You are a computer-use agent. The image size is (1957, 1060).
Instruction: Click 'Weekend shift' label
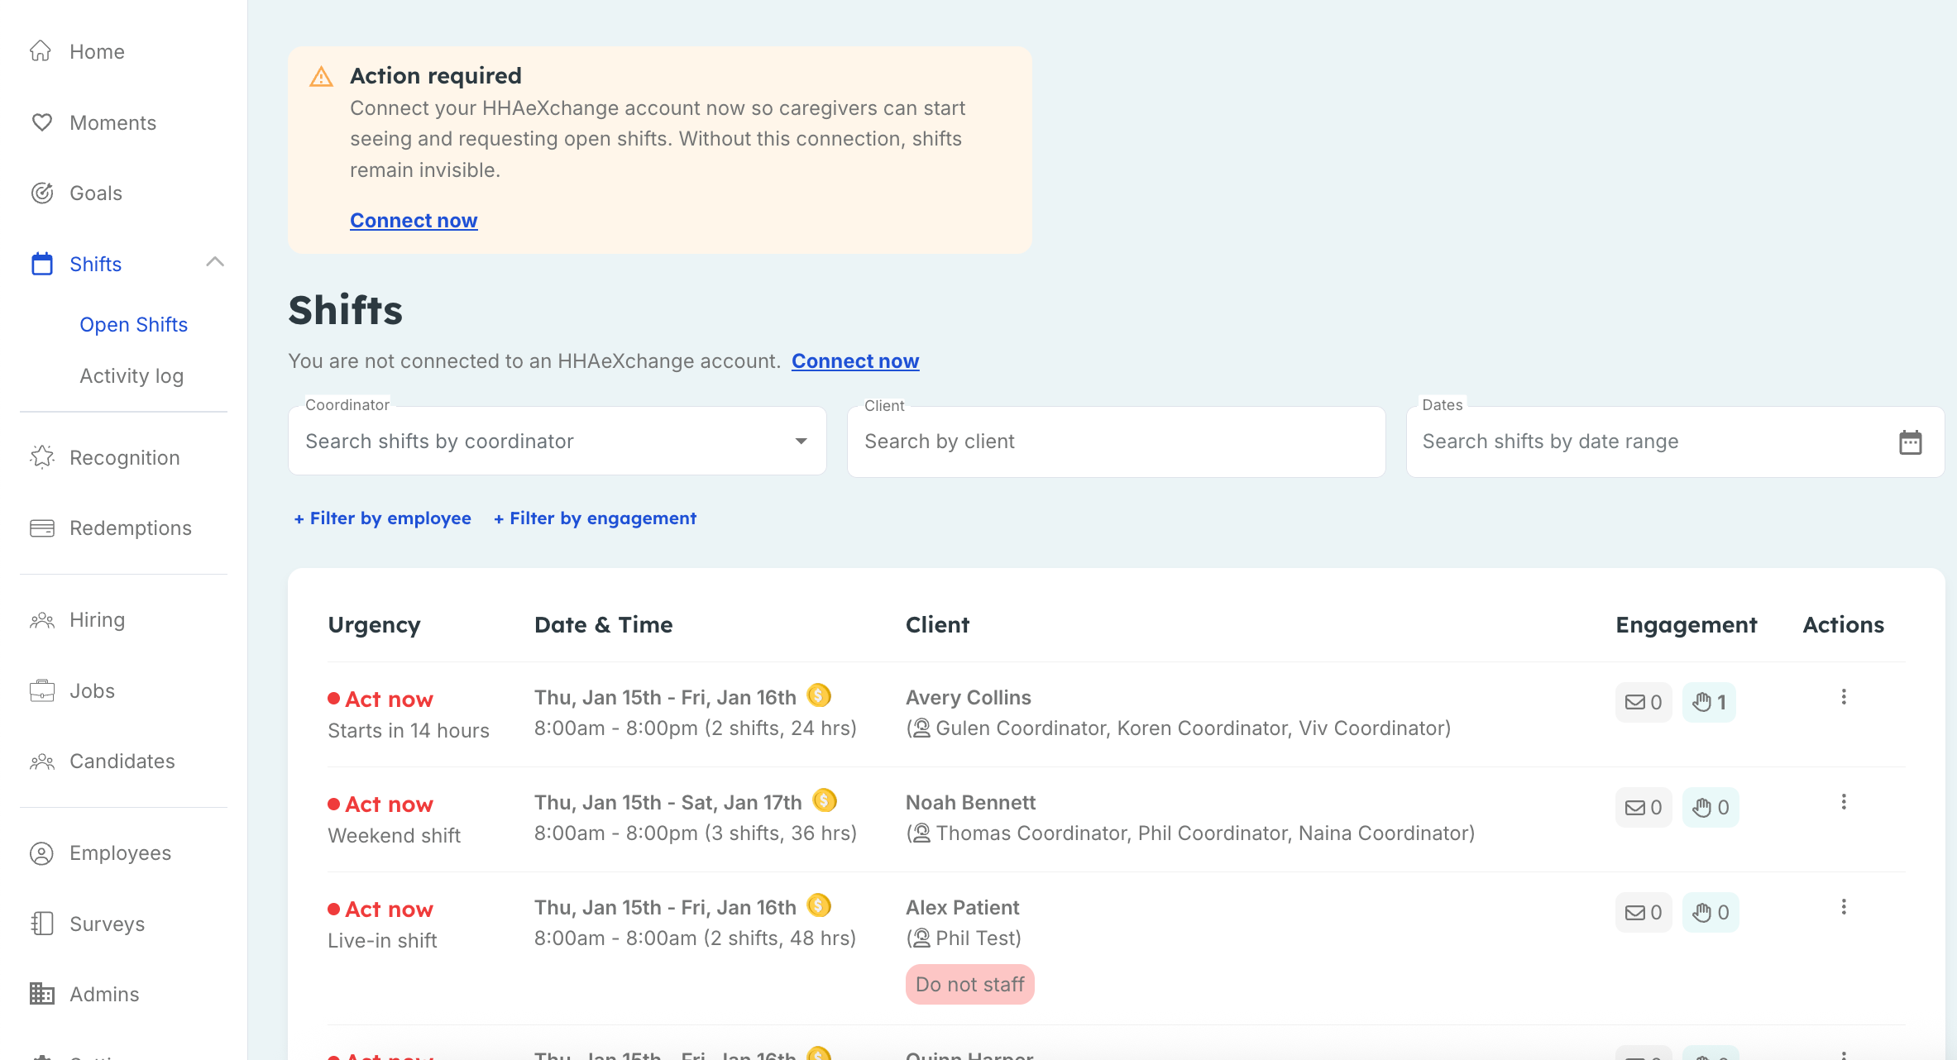coord(394,835)
